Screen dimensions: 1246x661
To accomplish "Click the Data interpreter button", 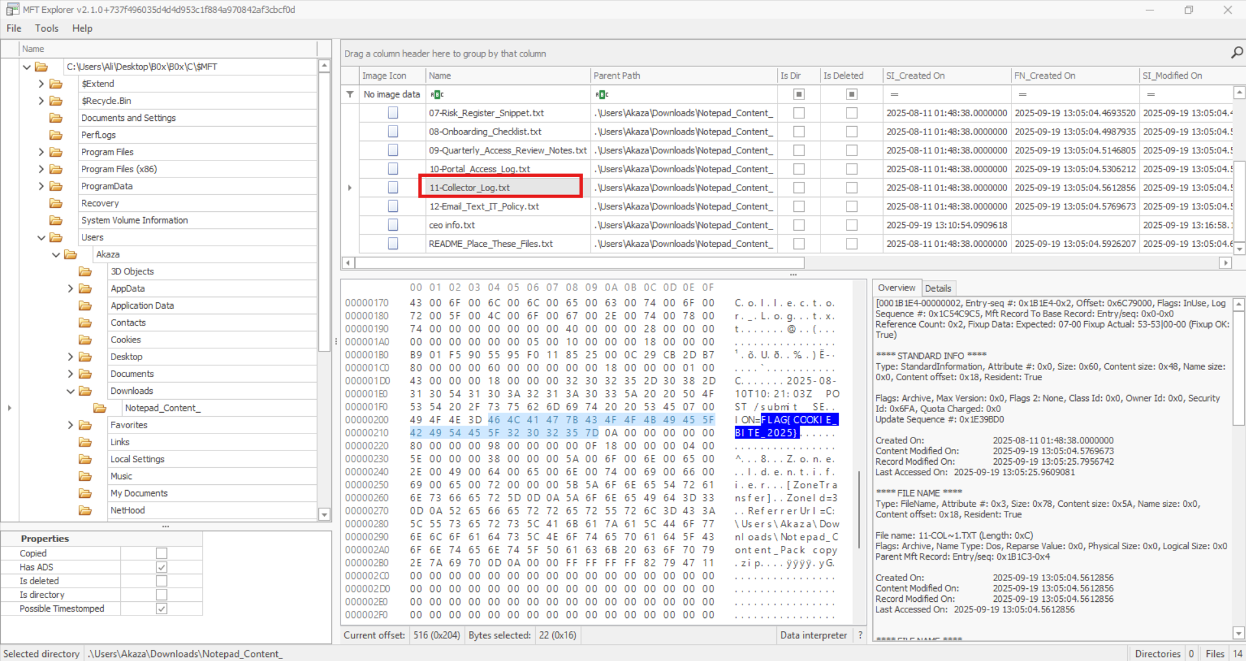I will coord(813,635).
